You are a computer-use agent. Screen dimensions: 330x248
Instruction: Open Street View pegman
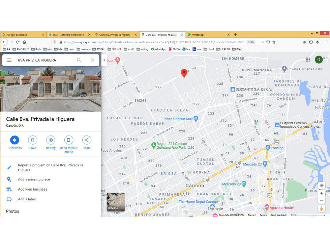[322, 208]
